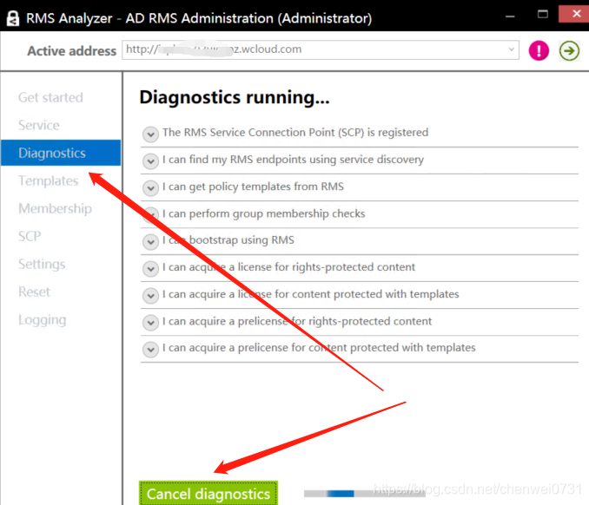Expand 'get policy templates from RMS' result
589x505 pixels.
[150, 187]
